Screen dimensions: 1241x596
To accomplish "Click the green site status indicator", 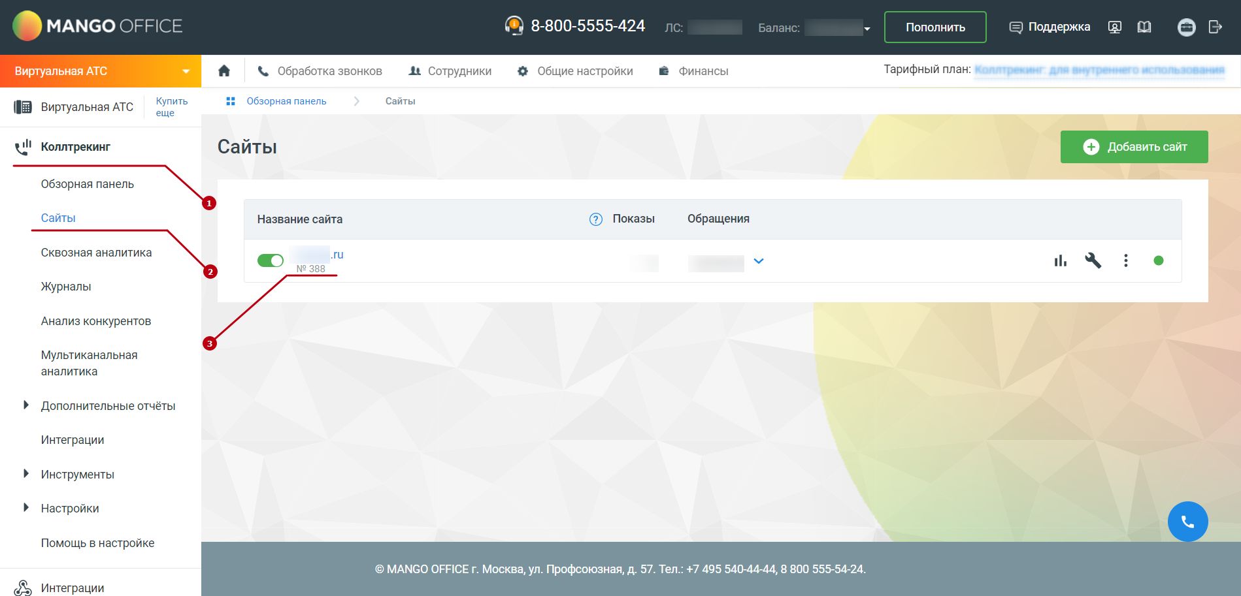I will click(1159, 260).
